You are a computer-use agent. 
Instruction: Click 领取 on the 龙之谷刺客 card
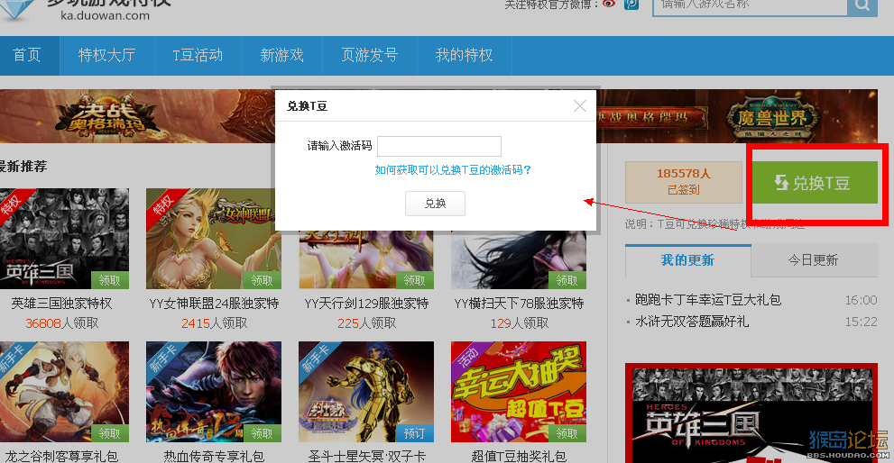pyautogui.click(x=109, y=433)
